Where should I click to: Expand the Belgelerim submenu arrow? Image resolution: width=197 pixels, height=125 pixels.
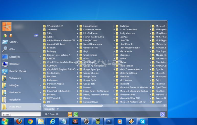pos(40,99)
